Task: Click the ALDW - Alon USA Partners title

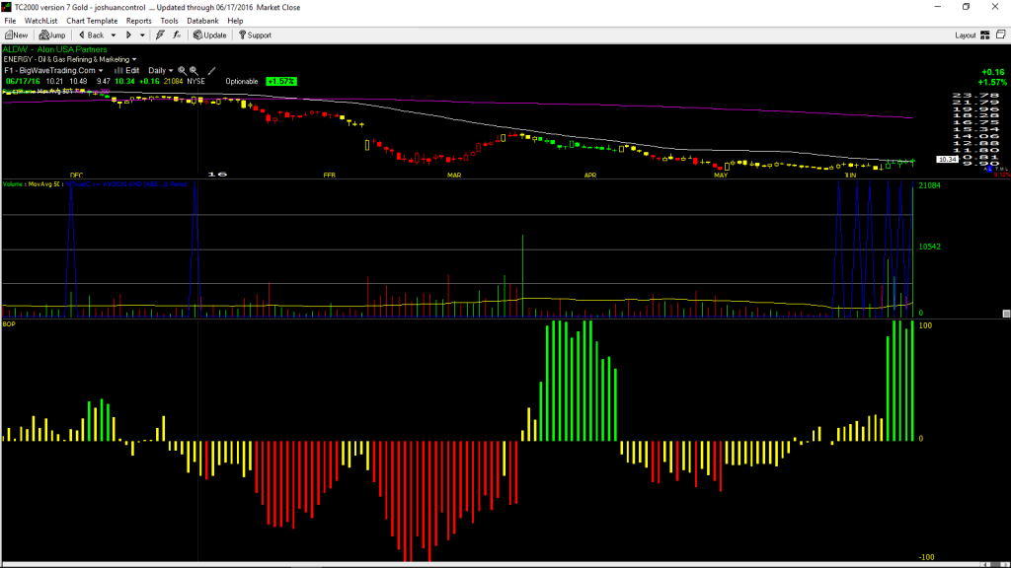Action: 55,49
